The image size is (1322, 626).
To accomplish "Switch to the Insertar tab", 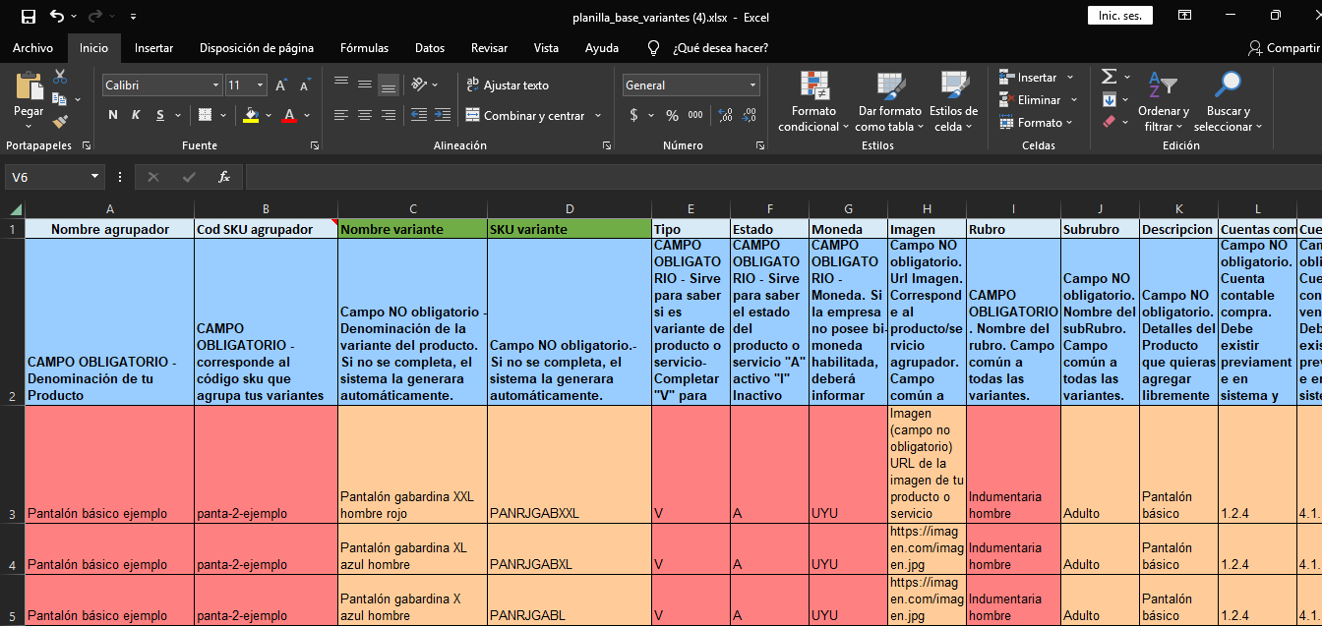I will click(x=153, y=48).
